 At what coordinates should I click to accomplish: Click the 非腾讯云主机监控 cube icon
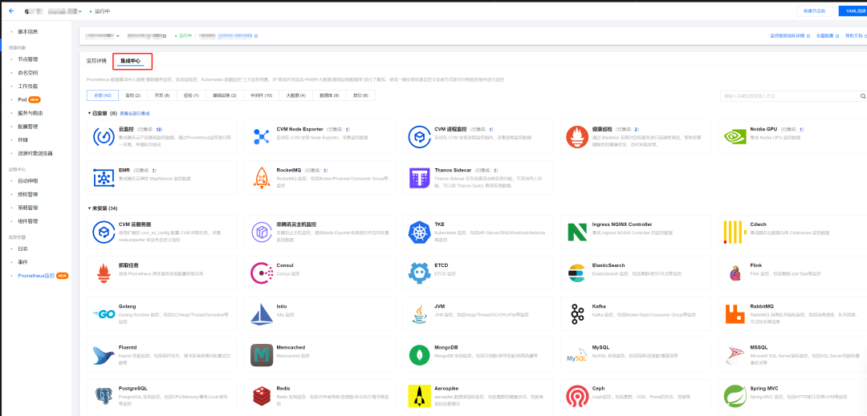pos(261,232)
